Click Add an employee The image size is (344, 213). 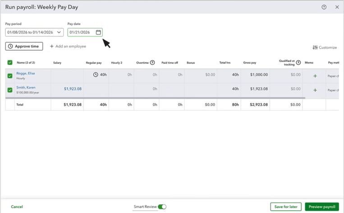coord(68,46)
